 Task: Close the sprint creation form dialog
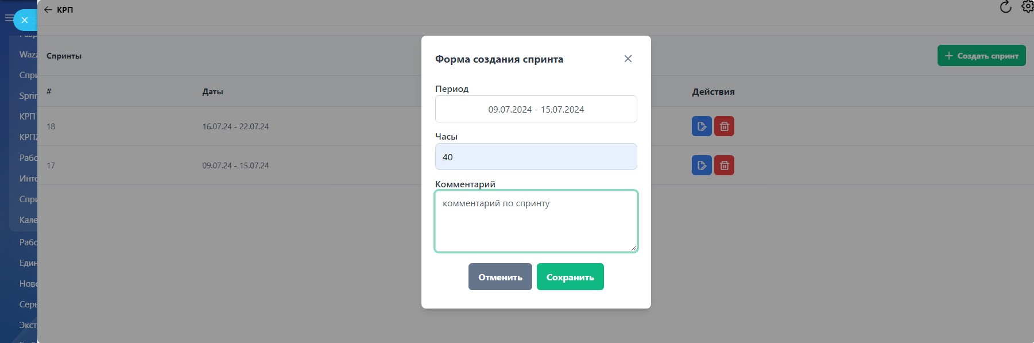pyautogui.click(x=628, y=59)
